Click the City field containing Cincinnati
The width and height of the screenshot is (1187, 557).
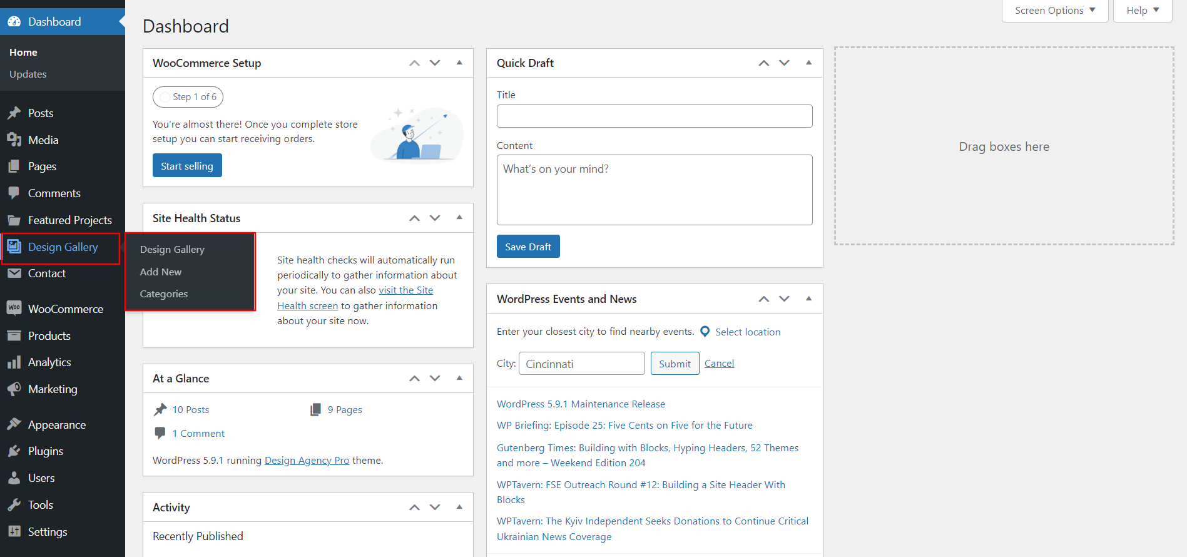coord(582,364)
